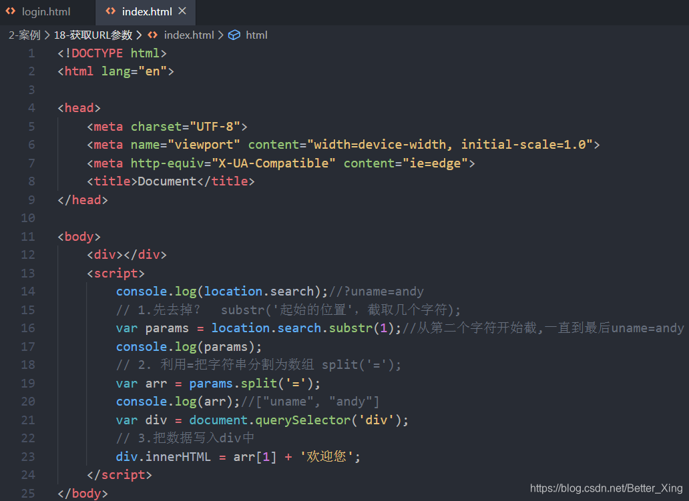The width and height of the screenshot is (689, 501).
Task: Click line number 1 in the gutter
Action: tap(31, 53)
